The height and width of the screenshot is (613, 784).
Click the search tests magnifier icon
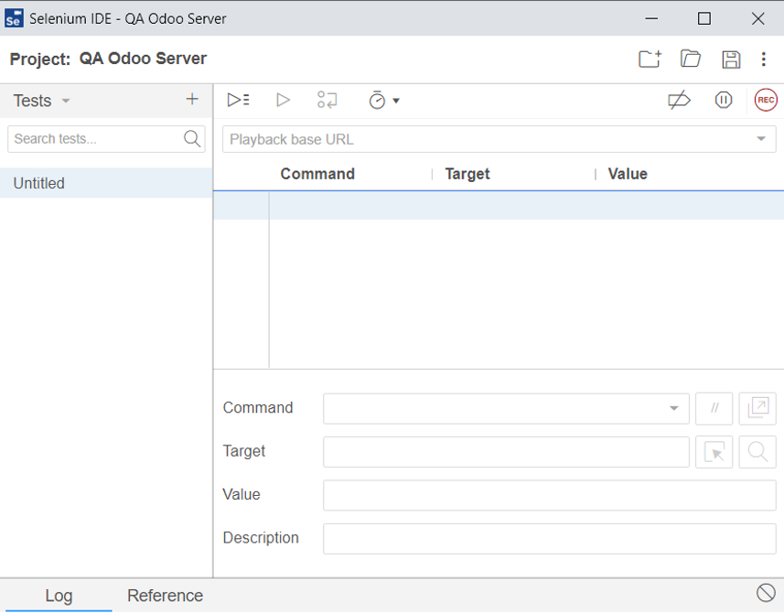click(x=192, y=138)
